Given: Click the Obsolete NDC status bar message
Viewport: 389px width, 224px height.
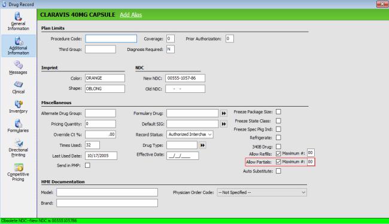Looking at the screenshot, I should pos(39,220).
